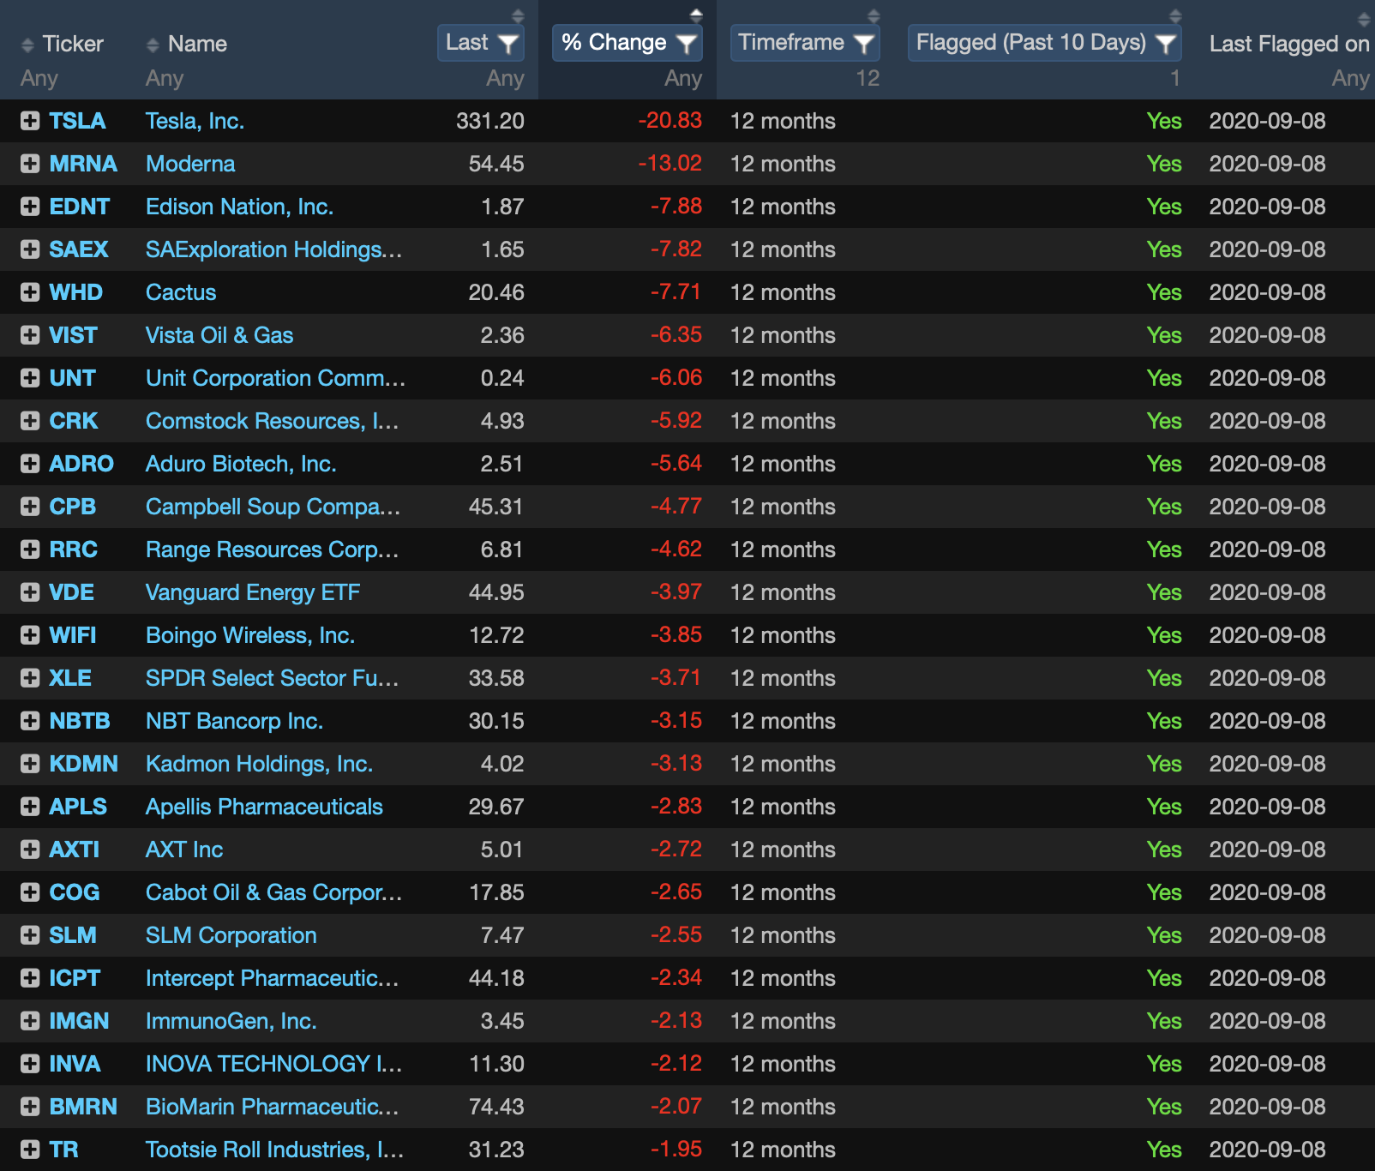This screenshot has height=1171, width=1375.
Task: Click the plus icon beside SLM
Action: pos(30,935)
